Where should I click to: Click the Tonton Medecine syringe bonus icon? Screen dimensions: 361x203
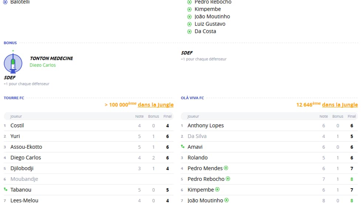[x=13, y=62]
